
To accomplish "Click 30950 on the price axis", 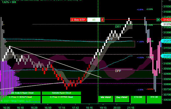I will (167, 69).
